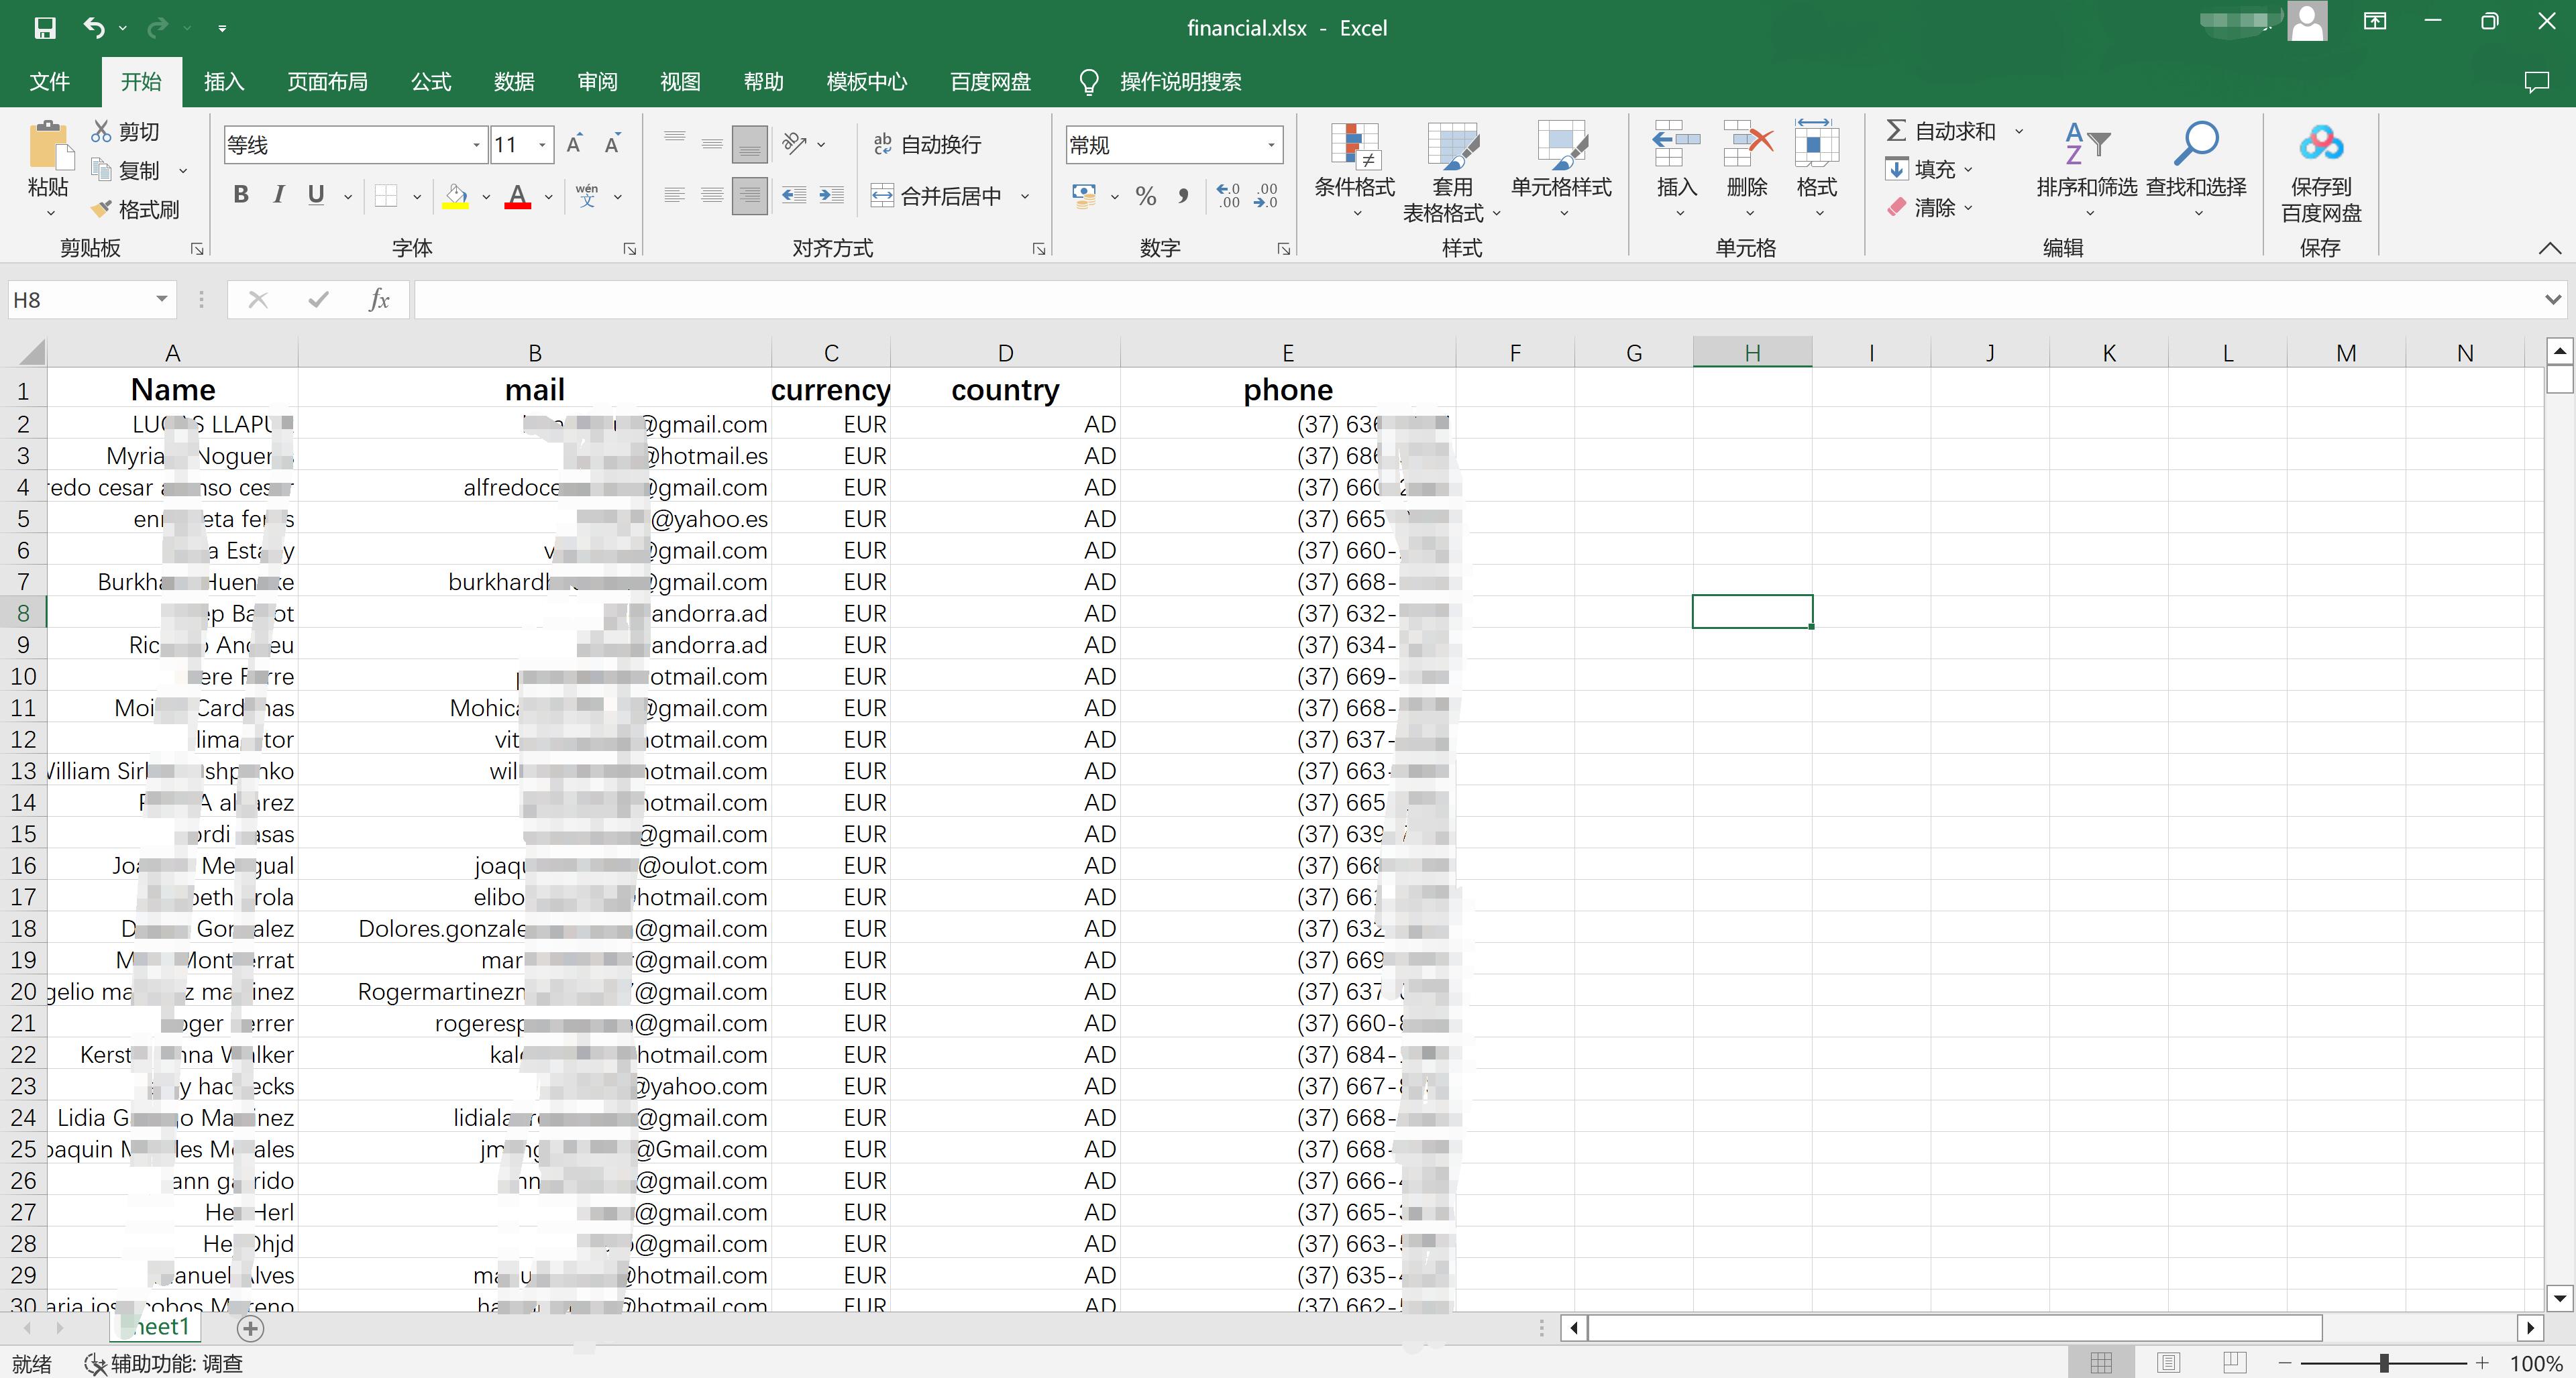Viewport: 2576px width, 1378px height.
Task: Click zoom in plus button
Action: pos(2482,1362)
